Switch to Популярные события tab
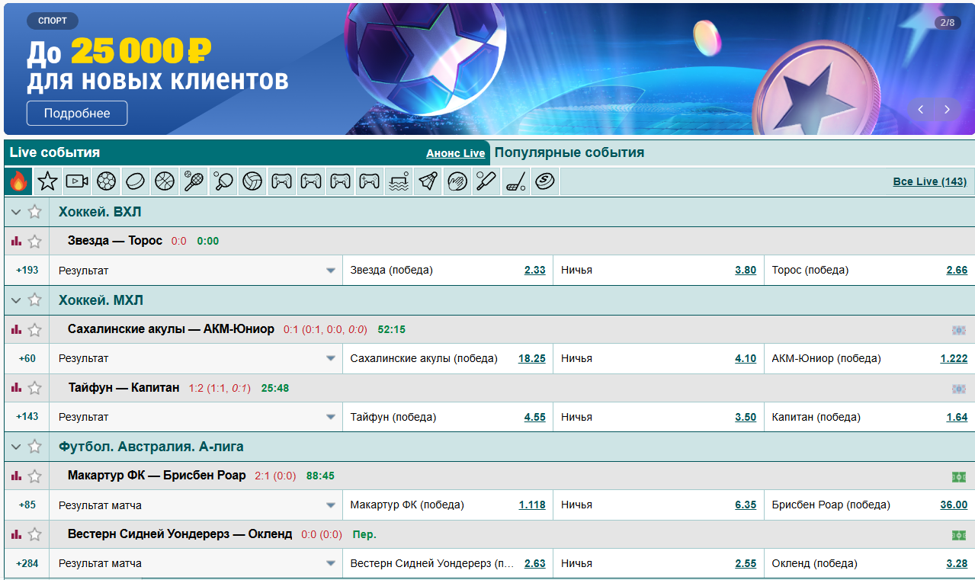 [x=569, y=152]
